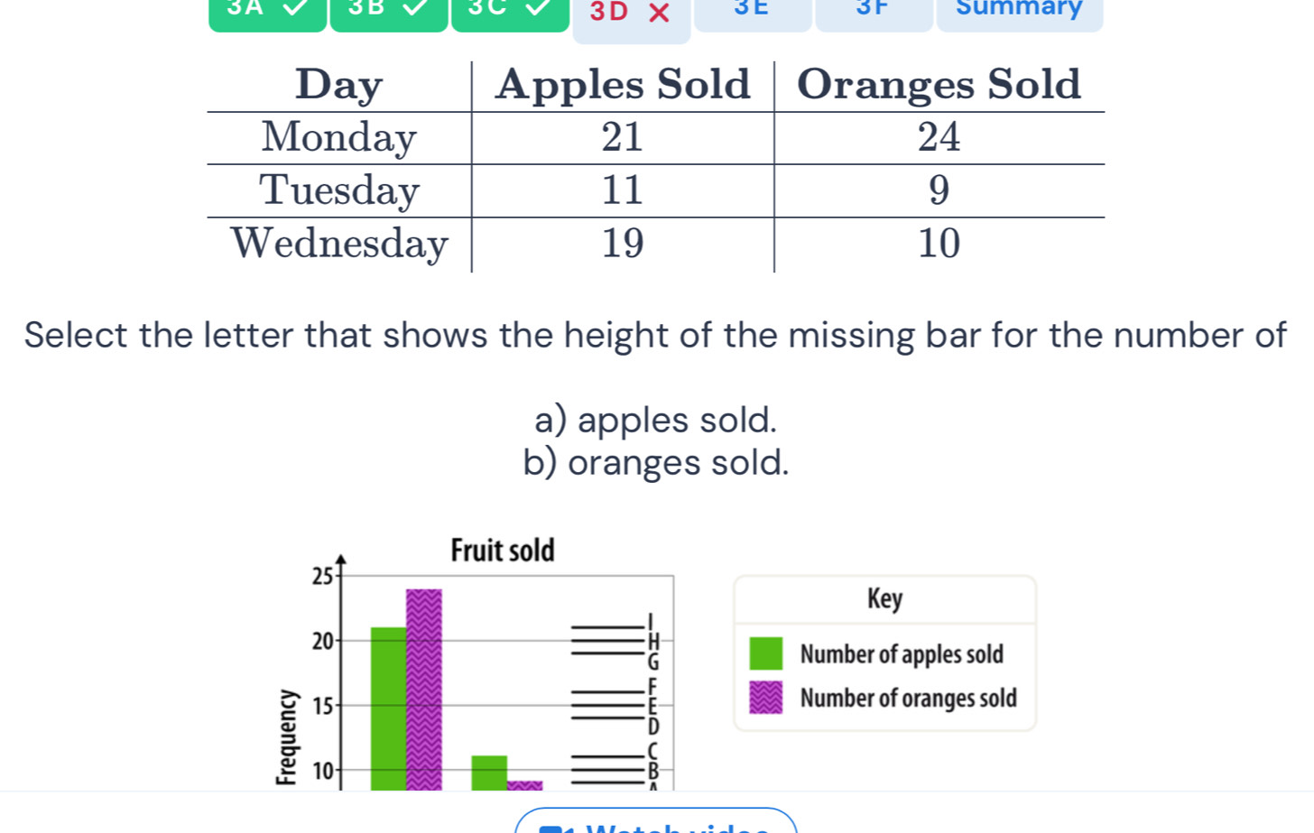Select letter C height marker
Viewport: 1314px width, 833px height.
click(652, 751)
